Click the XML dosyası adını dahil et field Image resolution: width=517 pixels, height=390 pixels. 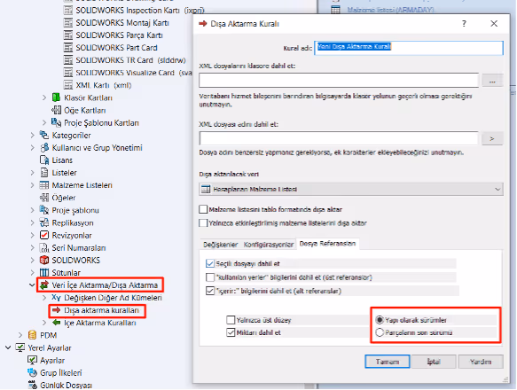(339, 138)
